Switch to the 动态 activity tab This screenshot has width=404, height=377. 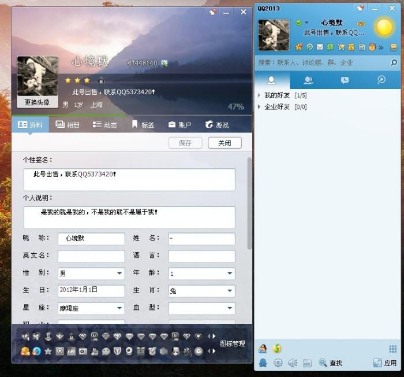click(x=105, y=125)
